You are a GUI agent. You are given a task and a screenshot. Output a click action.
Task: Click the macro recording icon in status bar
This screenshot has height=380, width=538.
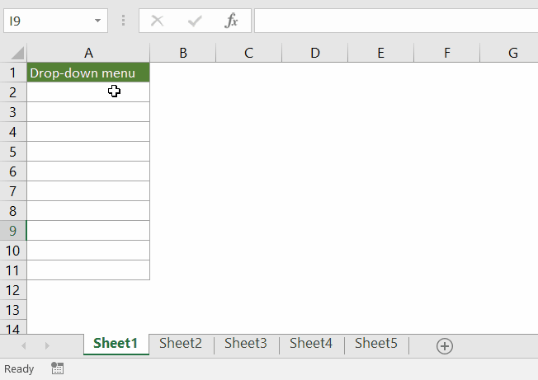click(57, 368)
